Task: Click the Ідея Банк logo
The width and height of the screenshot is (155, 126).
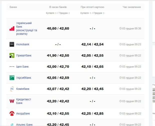Action: (12, 67)
